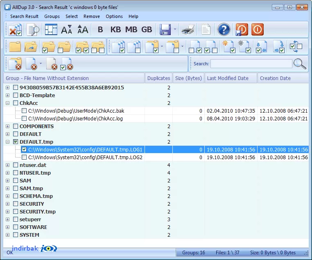Expand the COMPONENTS group

7,127
